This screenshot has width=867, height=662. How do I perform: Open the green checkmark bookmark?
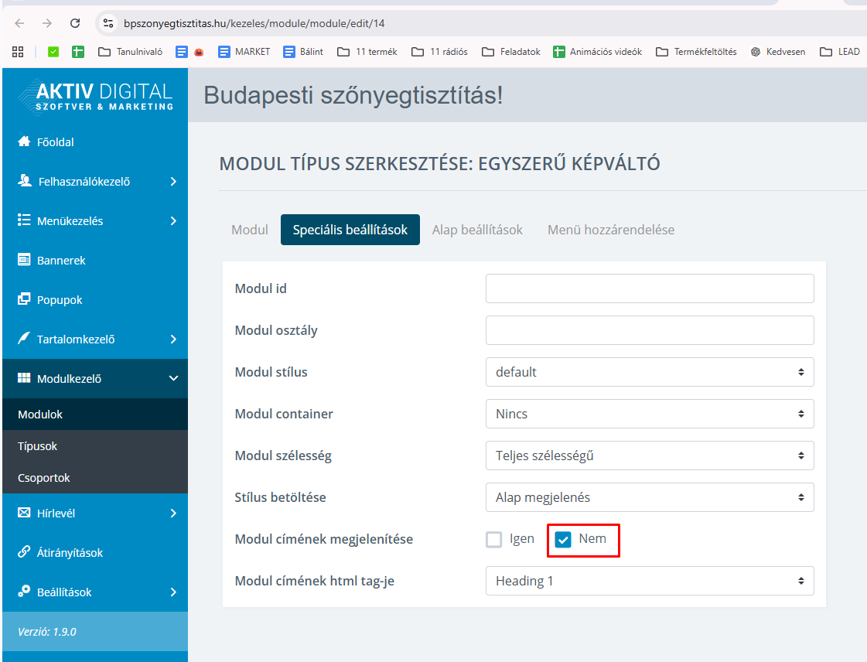click(x=53, y=52)
